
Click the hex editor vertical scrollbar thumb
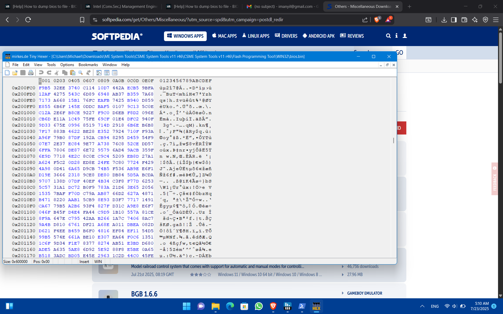(393, 141)
